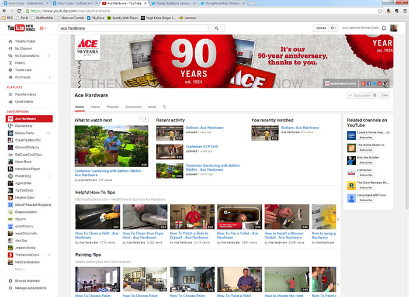Image resolution: width=409 pixels, height=297 pixels.
Task: Subscribe to The Home Depot channel
Action: (366, 150)
